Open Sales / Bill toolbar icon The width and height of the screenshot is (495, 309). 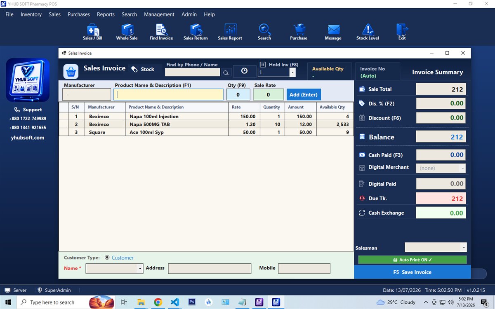(x=92, y=32)
